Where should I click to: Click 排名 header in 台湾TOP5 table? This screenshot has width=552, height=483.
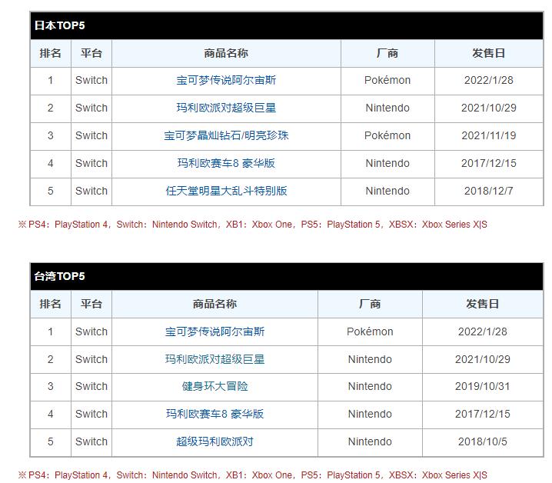(50, 304)
